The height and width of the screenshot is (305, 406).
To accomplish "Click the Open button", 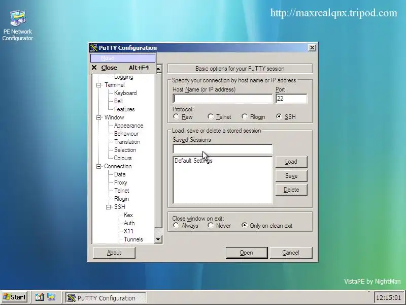I will point(247,253).
